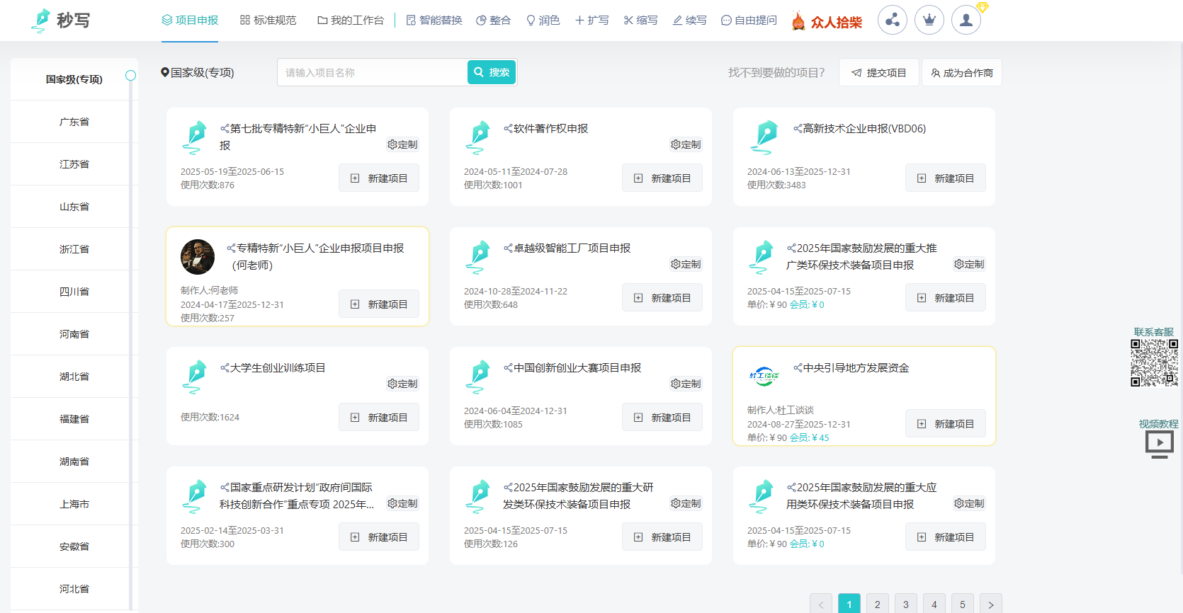Click 新建项目 on 高新技术企业申报 card

(945, 178)
